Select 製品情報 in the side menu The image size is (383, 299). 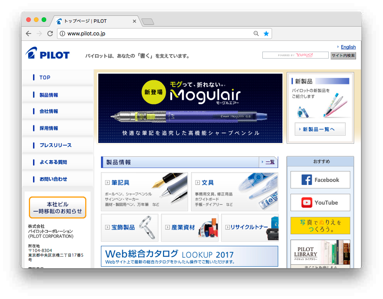pos(58,95)
